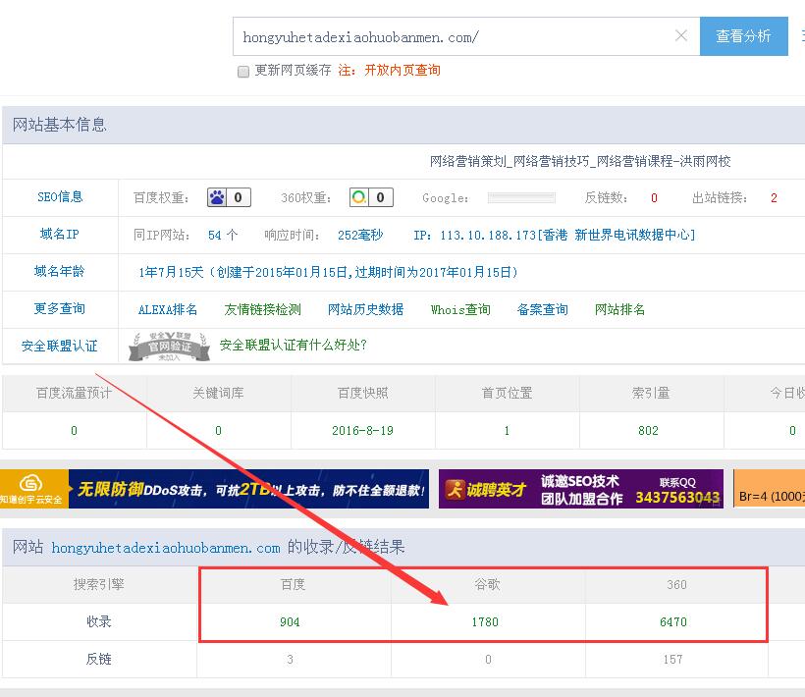Image resolution: width=805 pixels, height=697 pixels.
Task: Click the IP address 113.10.188.173 text
Action: click(488, 235)
